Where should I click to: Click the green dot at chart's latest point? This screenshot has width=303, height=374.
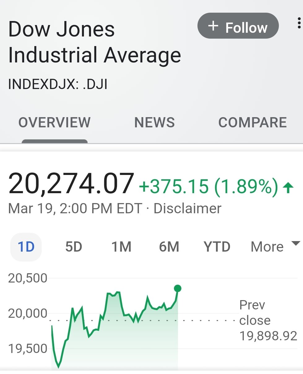point(178,288)
